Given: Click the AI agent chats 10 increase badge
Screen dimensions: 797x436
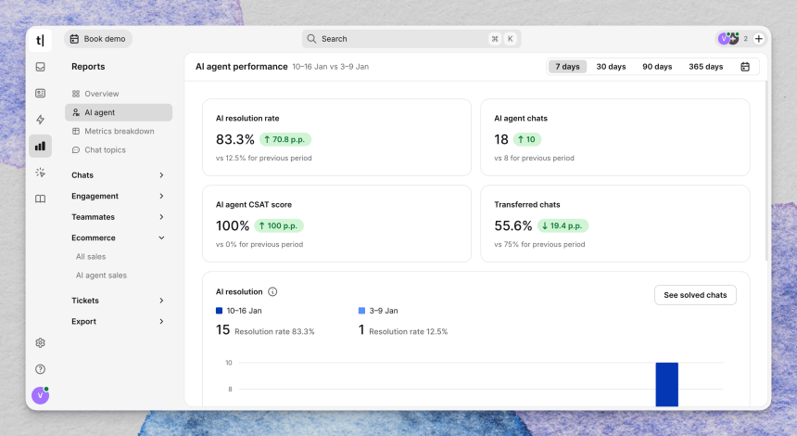Looking at the screenshot, I should tap(527, 139).
